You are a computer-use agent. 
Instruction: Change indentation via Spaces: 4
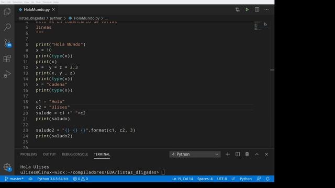pyautogui.click(x=205, y=179)
